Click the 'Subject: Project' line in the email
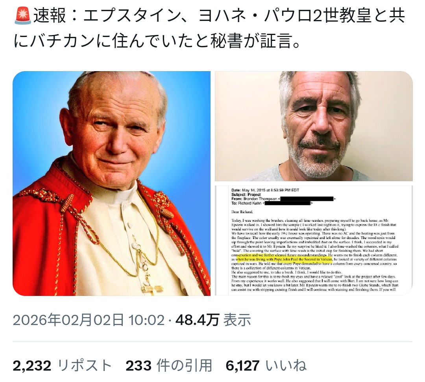The image size is (425, 382). point(246,195)
